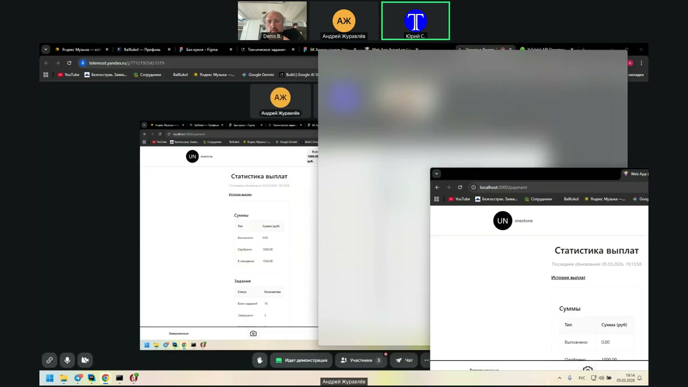
Task: Select the Юрий С. participant thumbnail
Action: [415, 21]
